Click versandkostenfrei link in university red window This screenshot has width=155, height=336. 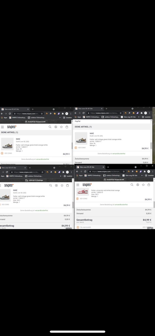click(121, 205)
